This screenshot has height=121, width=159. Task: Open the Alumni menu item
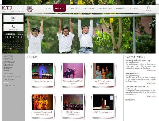[x=134, y=9]
